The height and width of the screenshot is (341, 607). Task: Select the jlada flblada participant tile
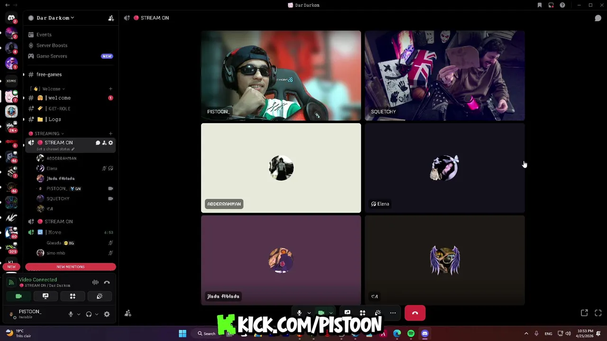coord(281,260)
